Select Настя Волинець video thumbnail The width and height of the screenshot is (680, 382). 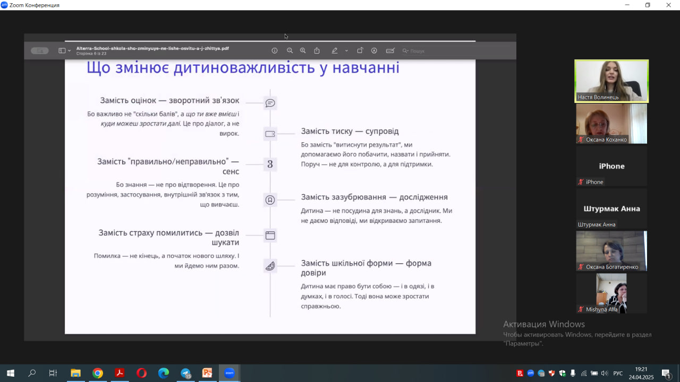pos(611,81)
